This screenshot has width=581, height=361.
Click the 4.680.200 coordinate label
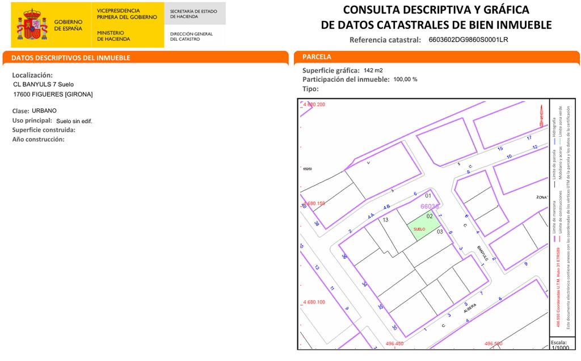point(314,105)
